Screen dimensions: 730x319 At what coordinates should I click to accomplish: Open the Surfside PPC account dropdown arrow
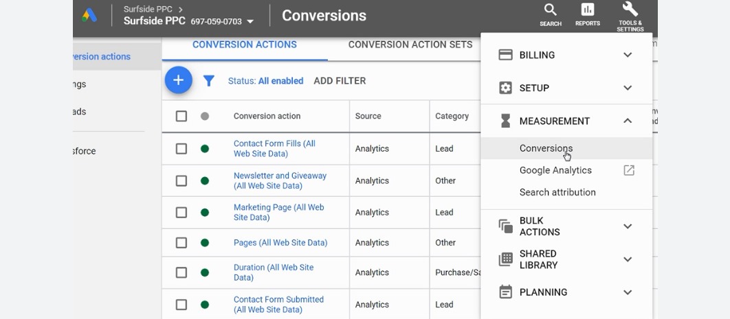(x=250, y=22)
